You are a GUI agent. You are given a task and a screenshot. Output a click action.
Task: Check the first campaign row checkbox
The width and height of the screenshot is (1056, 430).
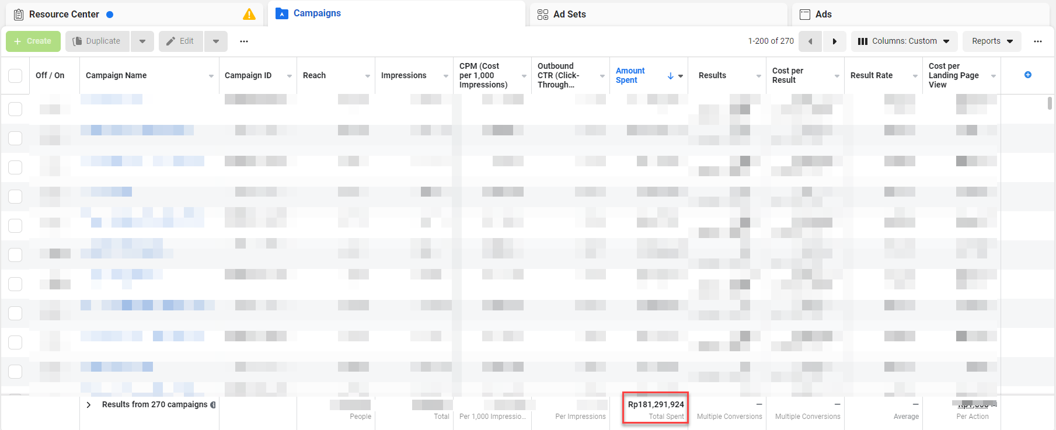[15, 109]
